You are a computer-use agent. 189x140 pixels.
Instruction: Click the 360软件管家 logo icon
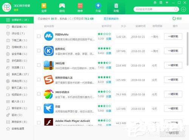[x=7, y=7]
